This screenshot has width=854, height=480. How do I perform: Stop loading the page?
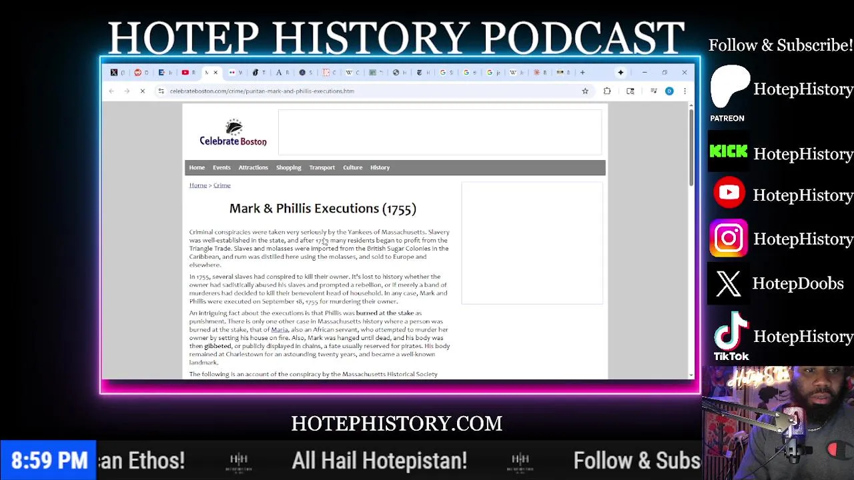(142, 91)
